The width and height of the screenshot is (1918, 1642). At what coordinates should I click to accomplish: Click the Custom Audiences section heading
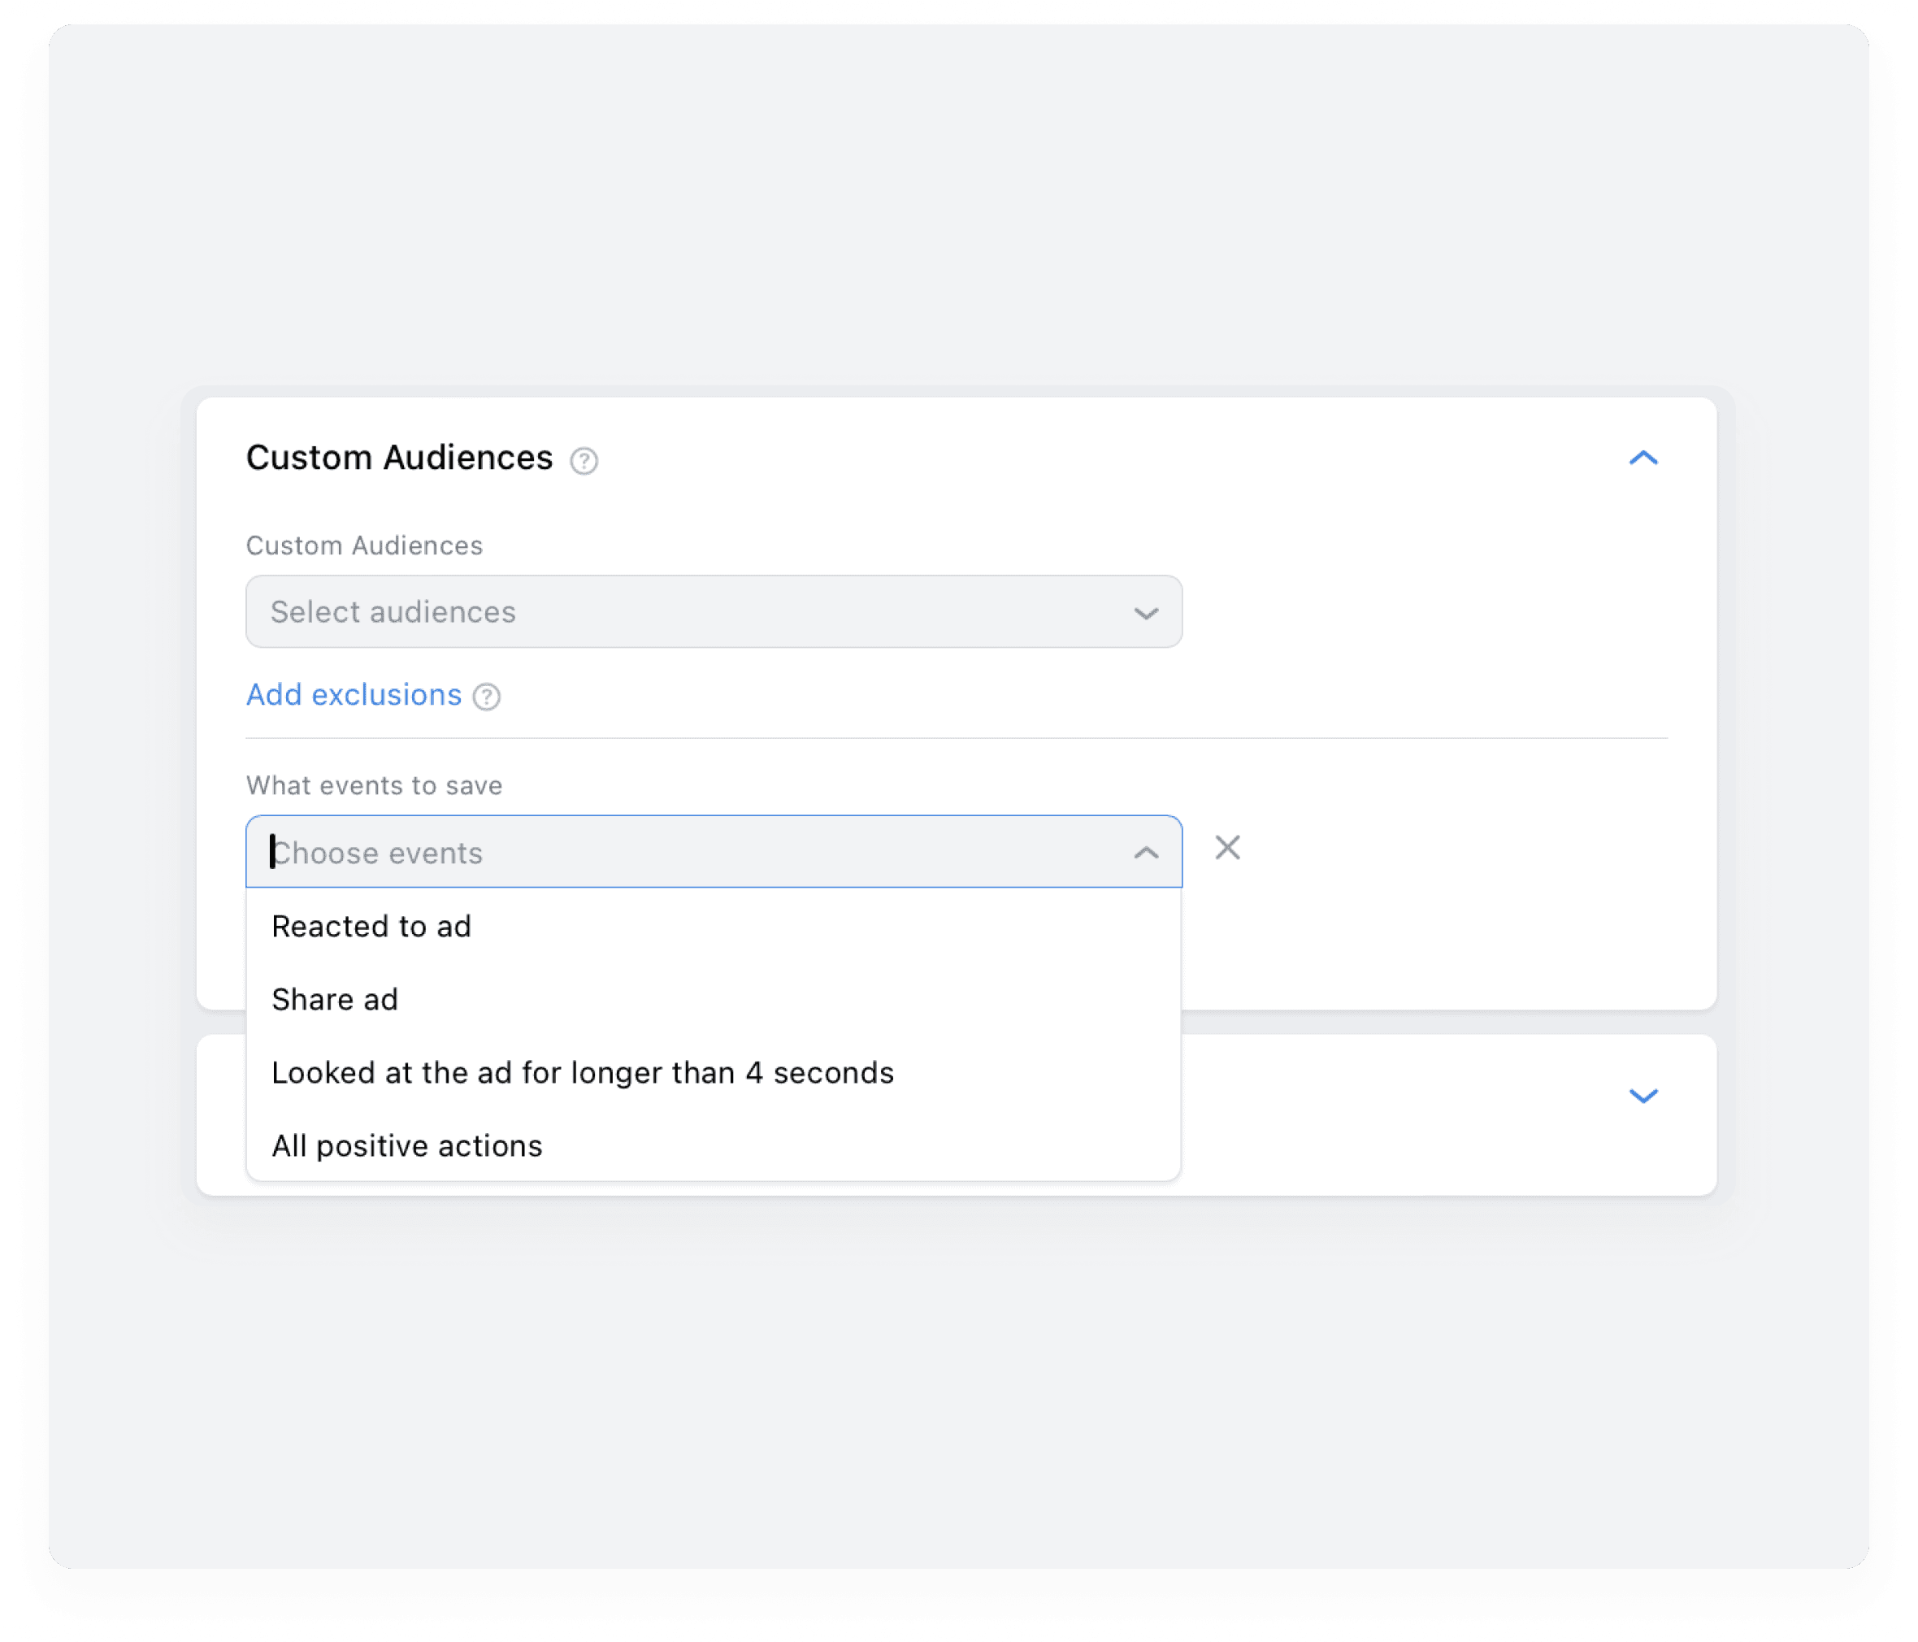pos(399,458)
